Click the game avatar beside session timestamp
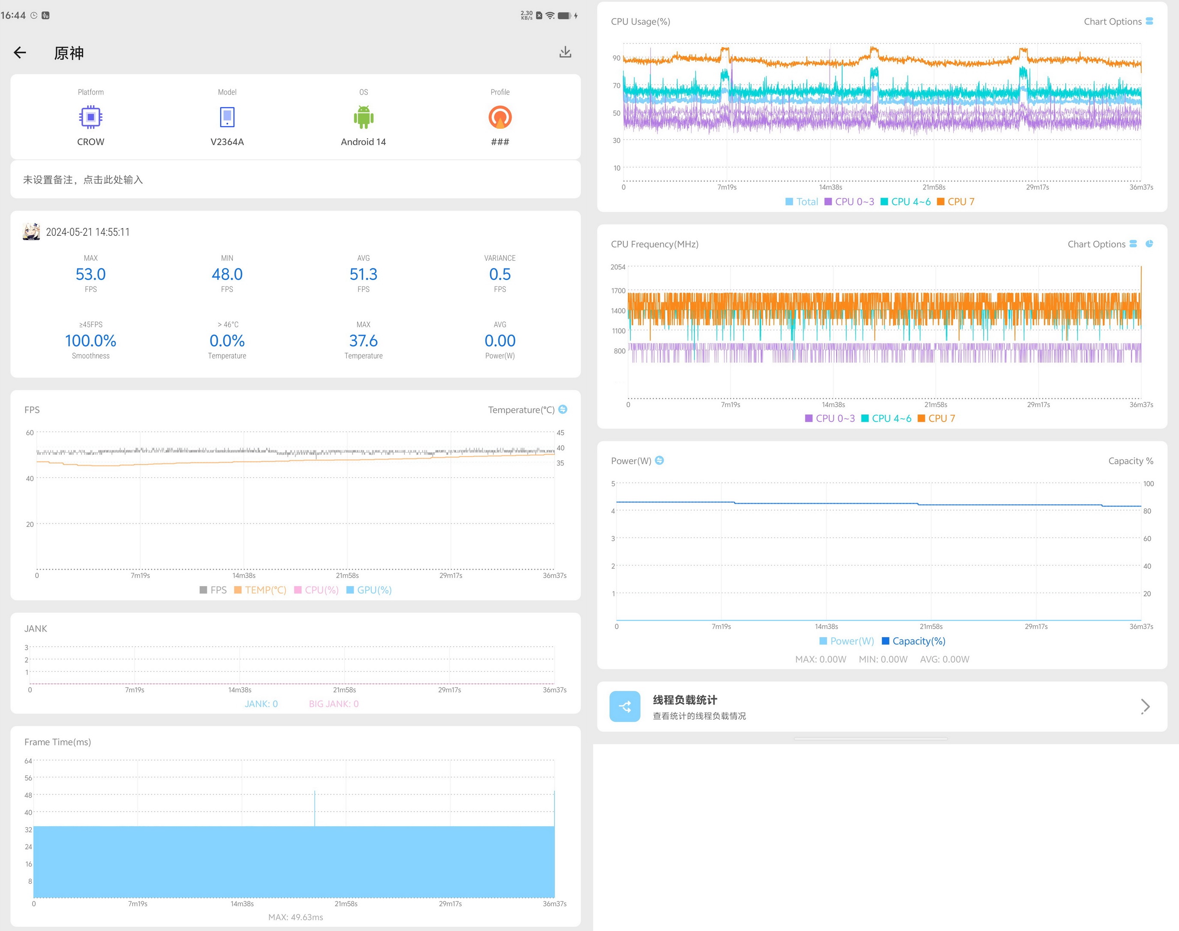 tap(32, 231)
